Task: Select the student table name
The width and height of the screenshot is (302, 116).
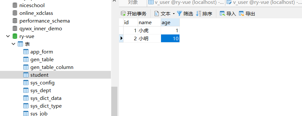Action: (x=39, y=75)
